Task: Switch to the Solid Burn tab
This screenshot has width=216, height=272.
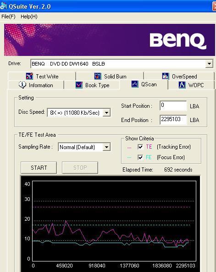Action: pyautogui.click(x=110, y=76)
